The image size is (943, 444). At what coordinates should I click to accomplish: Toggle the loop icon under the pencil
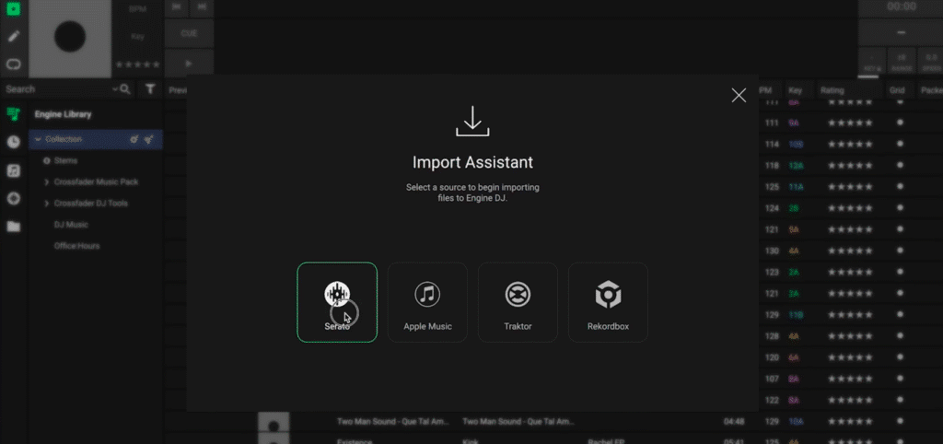coord(13,64)
